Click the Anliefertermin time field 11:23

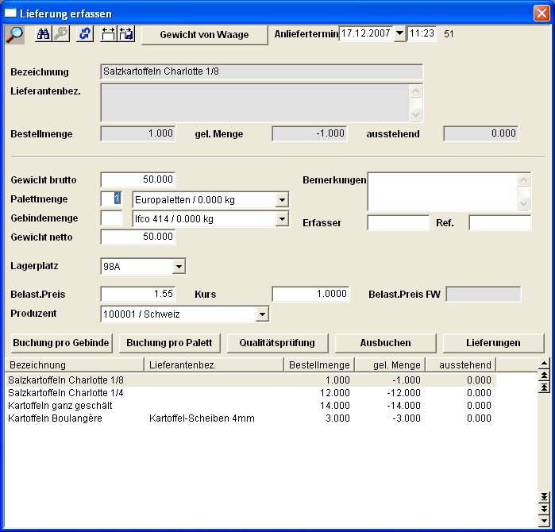point(422,33)
